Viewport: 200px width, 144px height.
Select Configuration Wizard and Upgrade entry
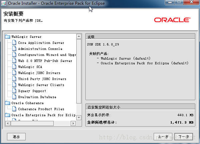click(47, 55)
